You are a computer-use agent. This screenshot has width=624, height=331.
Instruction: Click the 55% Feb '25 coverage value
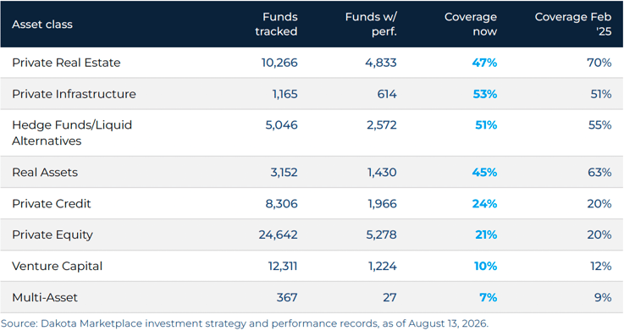tap(600, 125)
